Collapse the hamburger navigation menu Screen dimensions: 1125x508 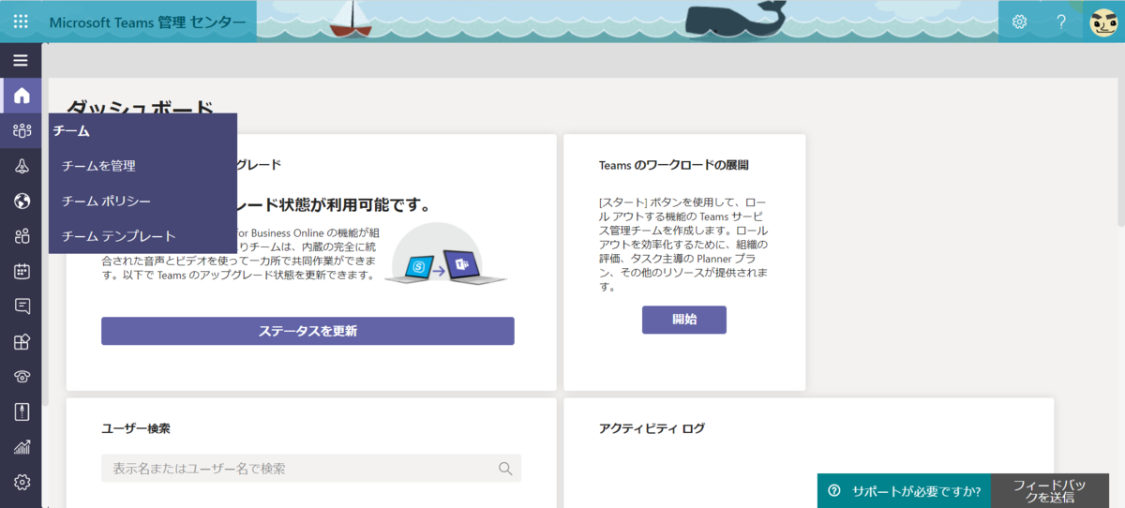pos(21,61)
